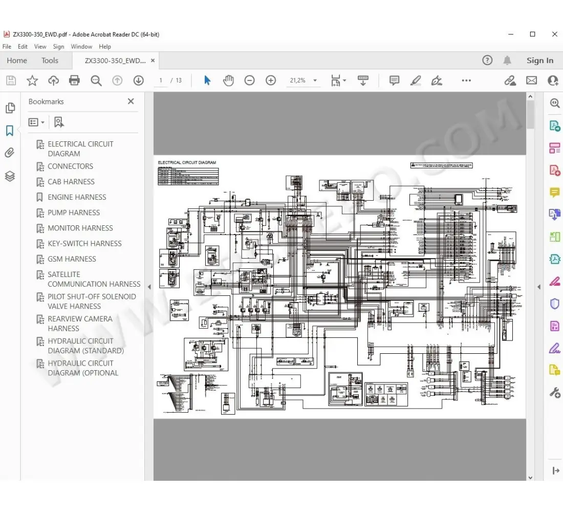Add a comment with sticky note tool
The image size is (563, 512).
[394, 80]
